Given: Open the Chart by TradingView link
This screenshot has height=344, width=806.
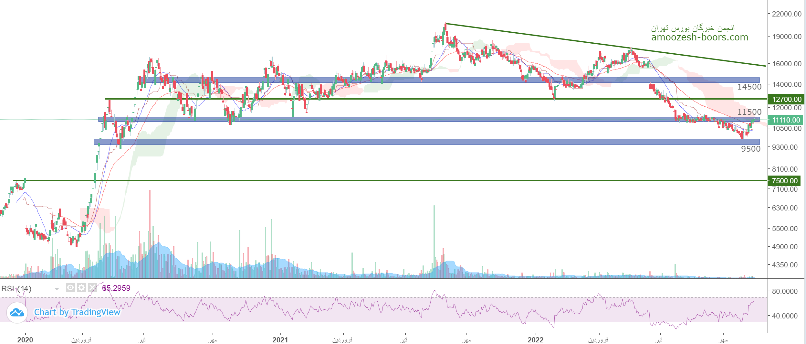Looking at the screenshot, I should point(77,312).
